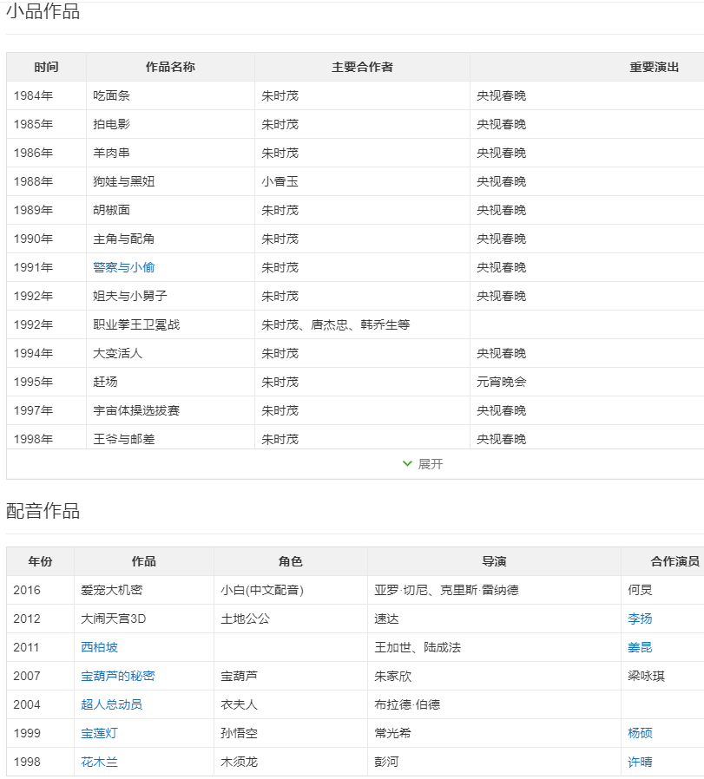Click the 合作演员 column header
Viewport: 704px width, 779px height.
point(662,561)
